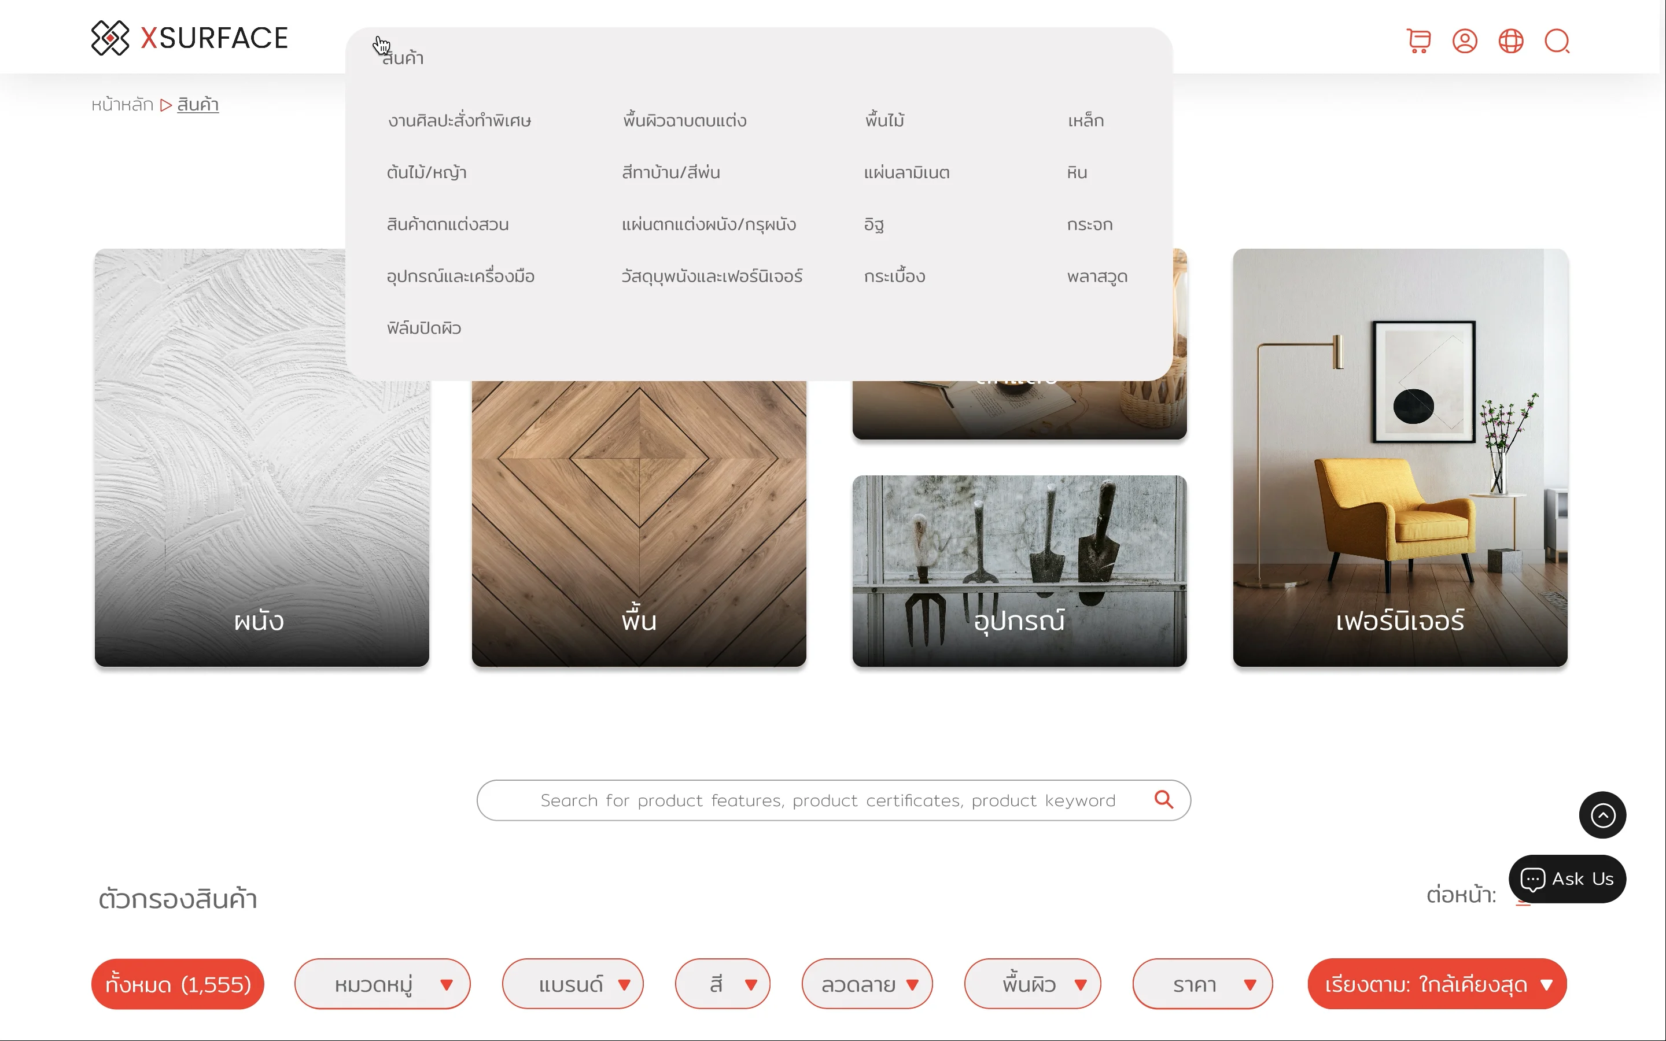1666x1041 pixels.
Task: Select ฟิล์มปิดผิว menu item
Action: tap(423, 328)
